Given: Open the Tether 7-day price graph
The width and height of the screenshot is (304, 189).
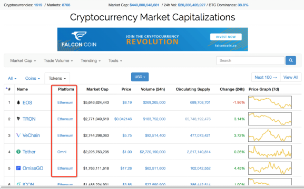Looking at the screenshot, I should pos(270,152).
